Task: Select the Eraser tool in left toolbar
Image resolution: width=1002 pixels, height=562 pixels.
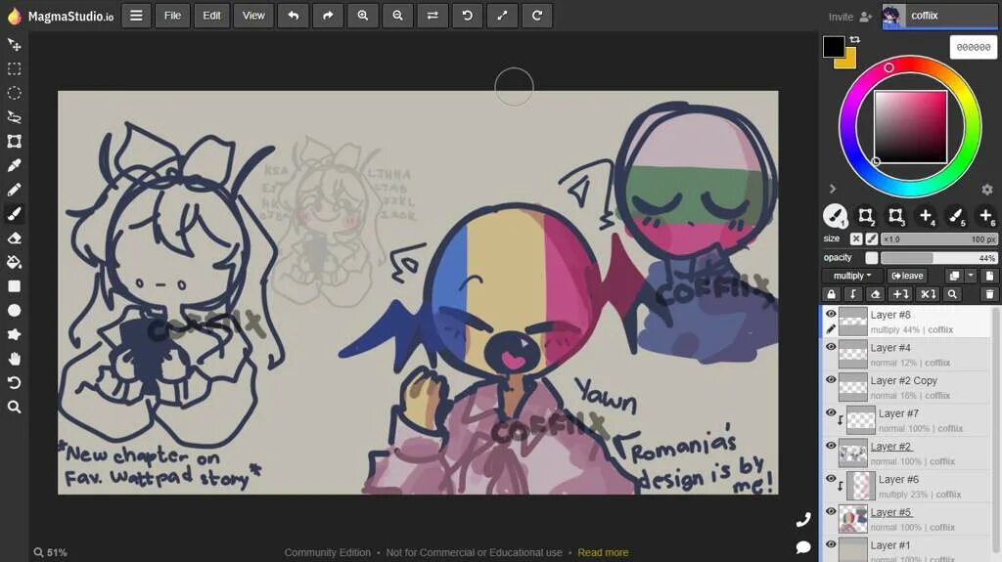Action: point(14,238)
